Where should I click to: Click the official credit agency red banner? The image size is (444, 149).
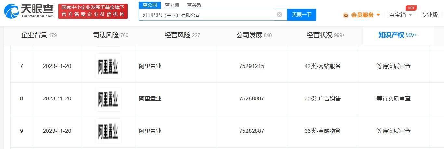pos(93,11)
